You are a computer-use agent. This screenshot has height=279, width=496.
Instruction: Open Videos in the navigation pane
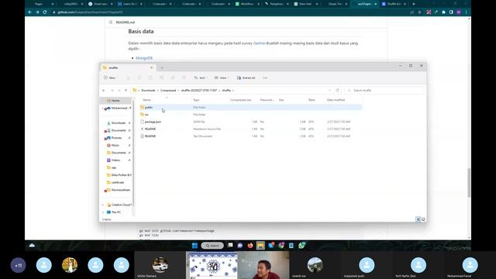[x=115, y=160]
